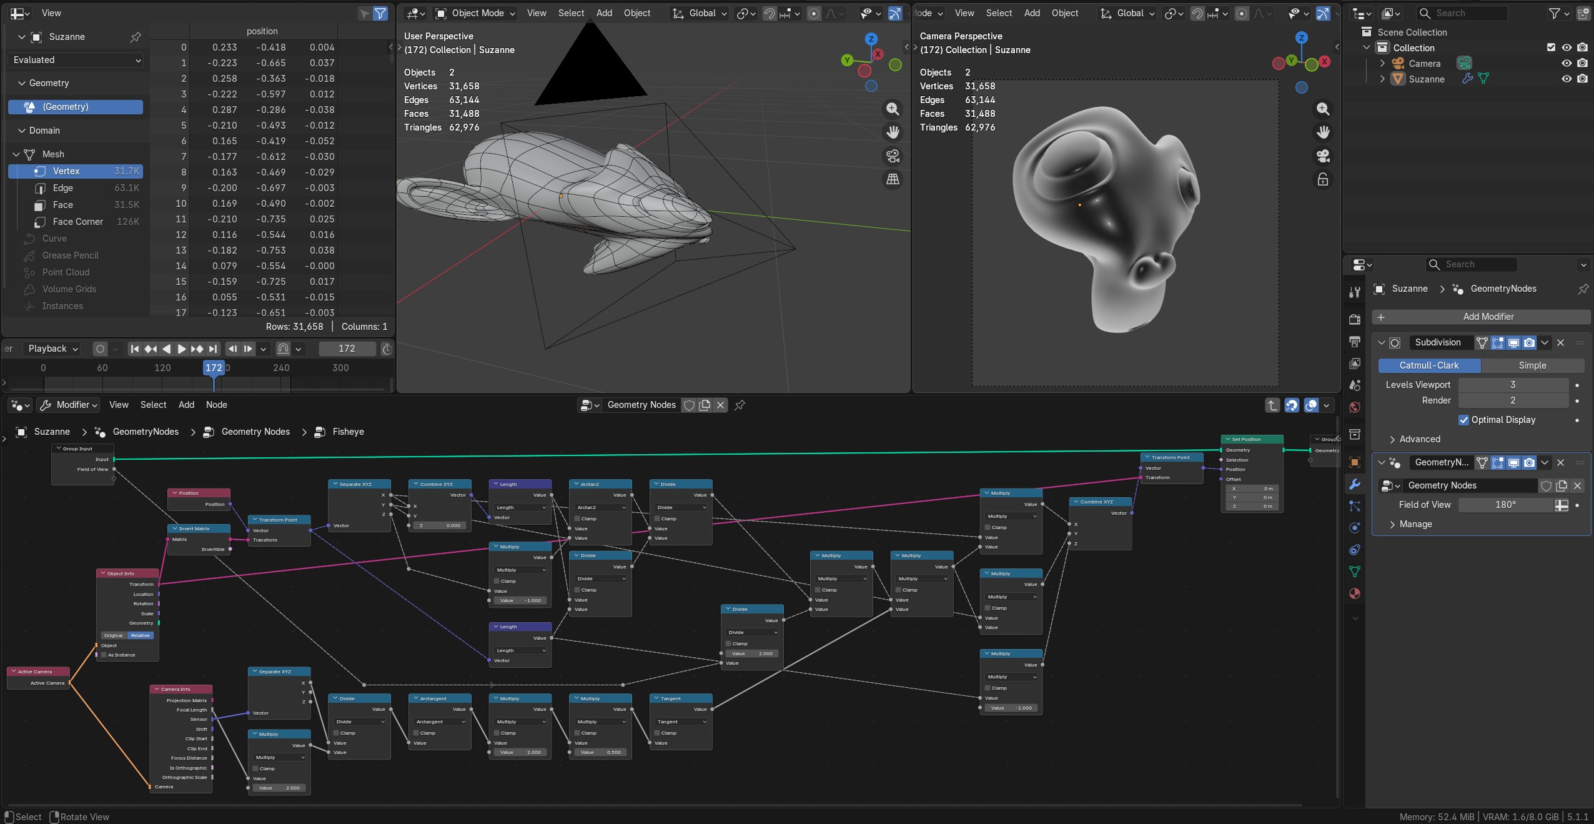This screenshot has height=824, width=1594.
Task: Expand Camera in the outliner tree
Action: 1382,63
